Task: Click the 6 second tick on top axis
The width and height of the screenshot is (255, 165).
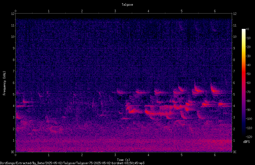Action: pyautogui.click(x=215, y=11)
